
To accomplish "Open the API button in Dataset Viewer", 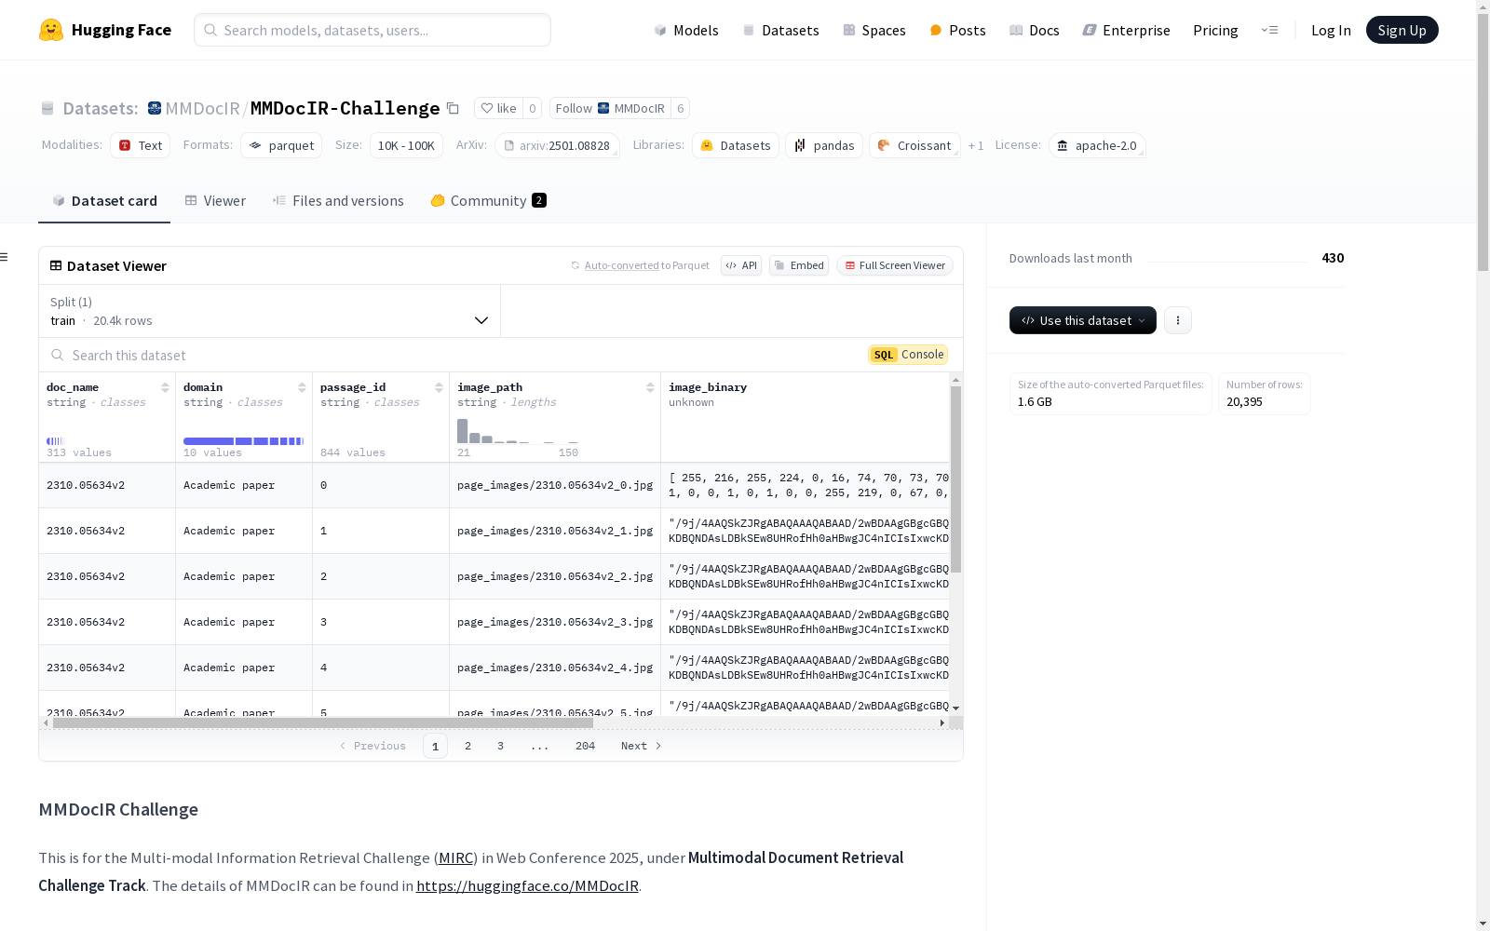I will 741,265.
